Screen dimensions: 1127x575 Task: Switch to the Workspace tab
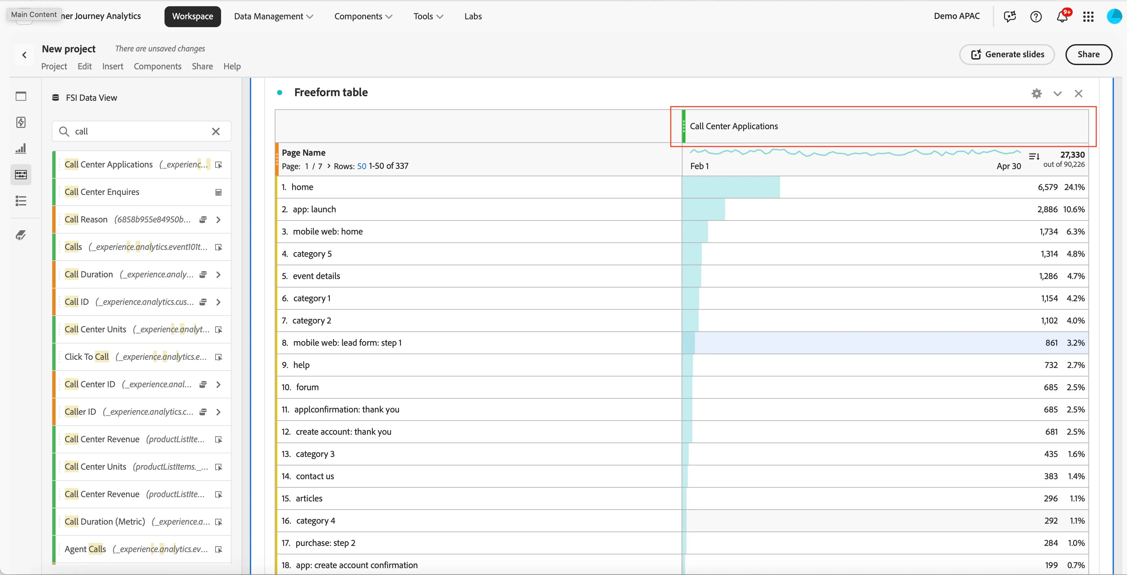pos(193,16)
